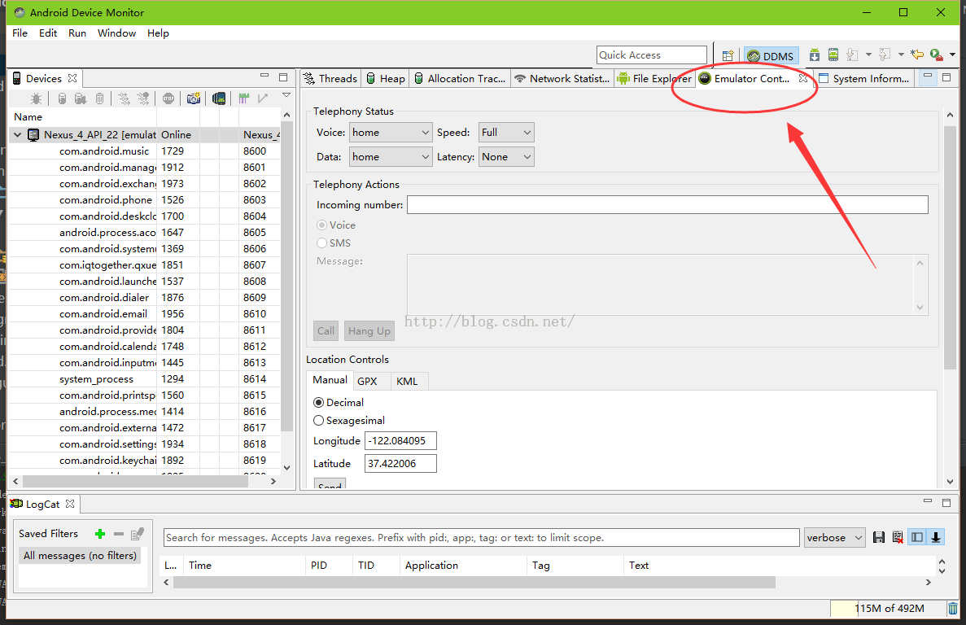Image resolution: width=966 pixels, height=625 pixels.
Task: Open the Speed dropdown set to Full
Action: (506, 133)
